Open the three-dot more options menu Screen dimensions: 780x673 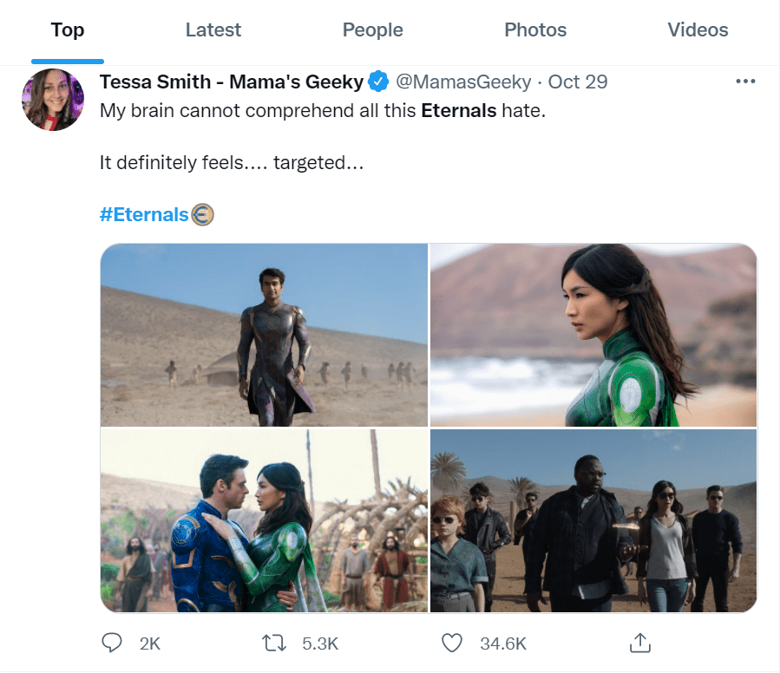(745, 82)
